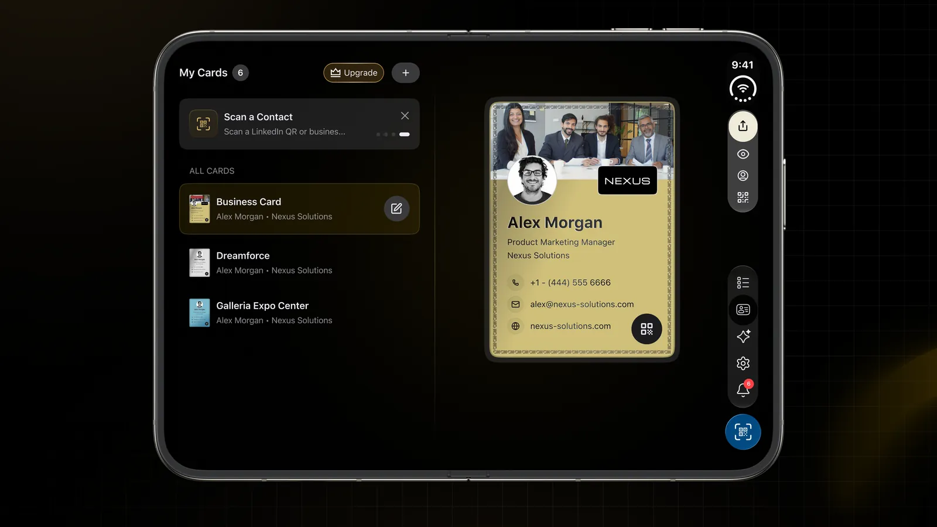Screen dimensions: 937x527
Task: Click Galleria Expo Center thumbnail
Action: click(x=200, y=313)
